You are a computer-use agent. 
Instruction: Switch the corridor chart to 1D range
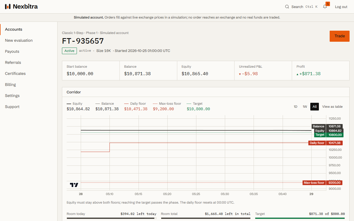295,107
